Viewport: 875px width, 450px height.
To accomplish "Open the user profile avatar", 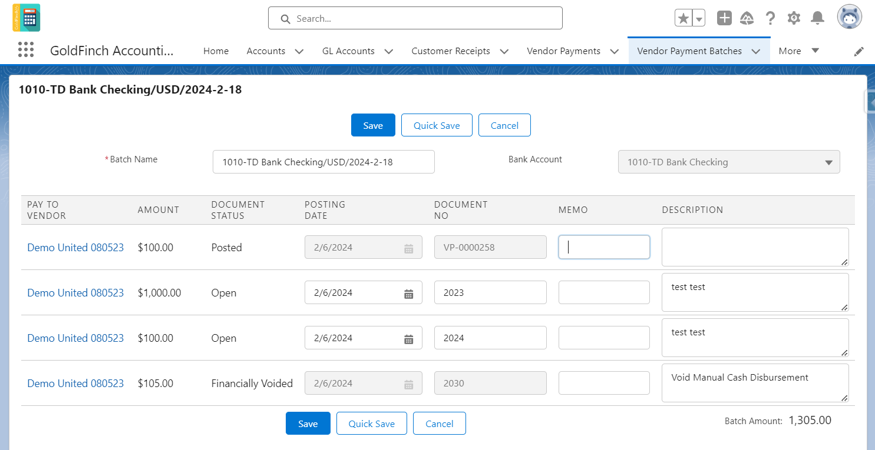I will pyautogui.click(x=850, y=17).
